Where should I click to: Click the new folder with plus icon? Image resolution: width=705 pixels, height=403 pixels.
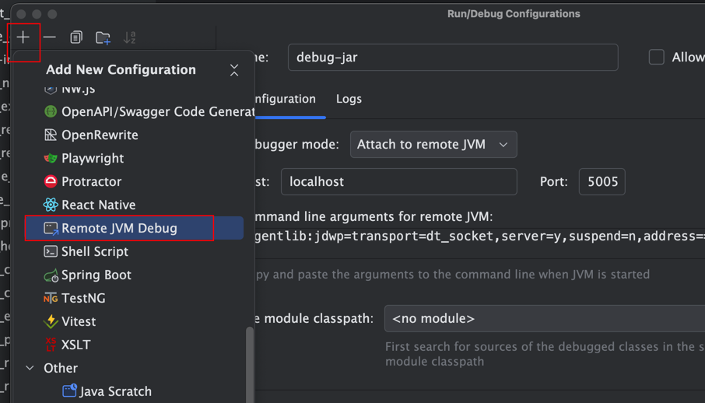pos(103,38)
